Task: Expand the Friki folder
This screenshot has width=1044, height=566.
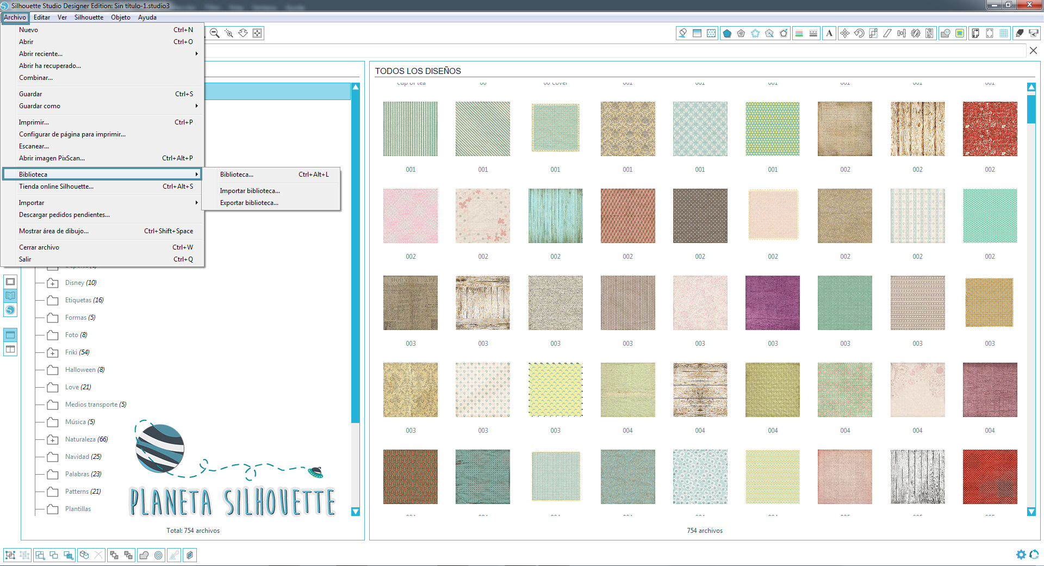Action: click(53, 353)
